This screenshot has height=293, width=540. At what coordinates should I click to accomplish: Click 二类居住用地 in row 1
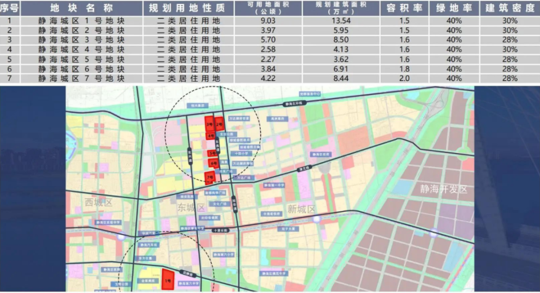point(188,21)
